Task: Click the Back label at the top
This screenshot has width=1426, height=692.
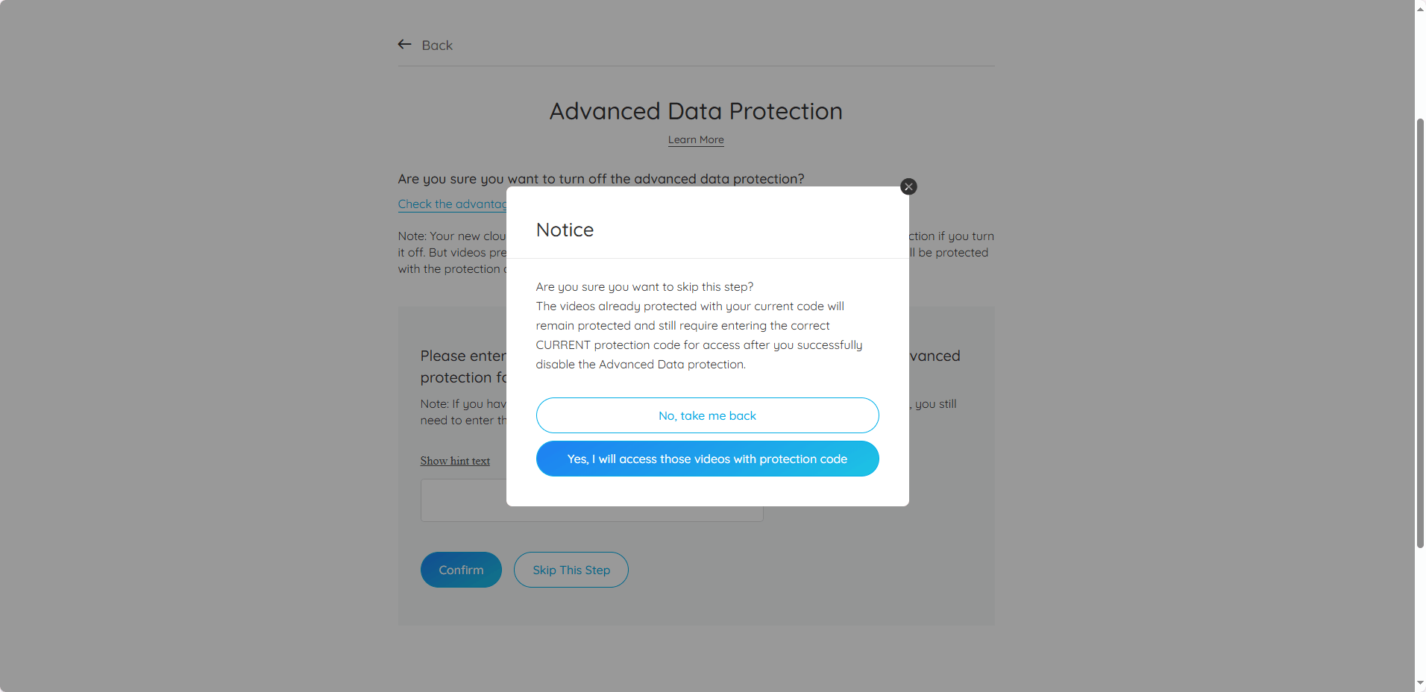Action: tap(437, 45)
